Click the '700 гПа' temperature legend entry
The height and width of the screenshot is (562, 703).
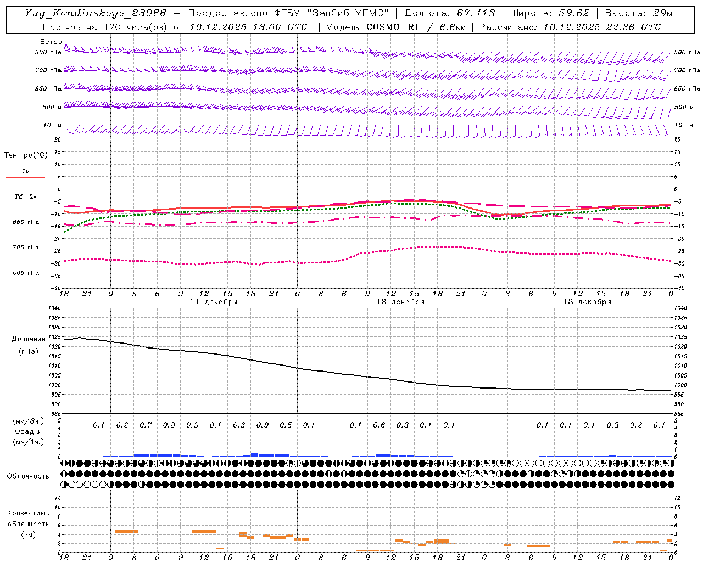click(26, 248)
